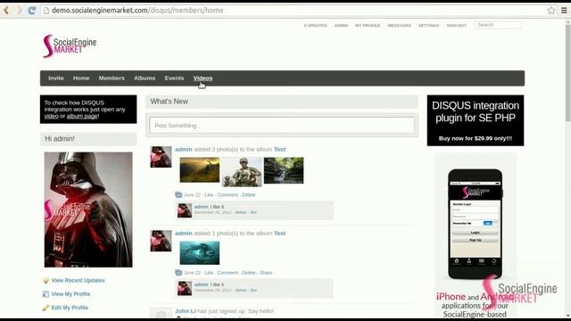Image resolution: width=571 pixels, height=321 pixels.
Task: Click icon beside View My Profile
Action: click(x=46, y=294)
